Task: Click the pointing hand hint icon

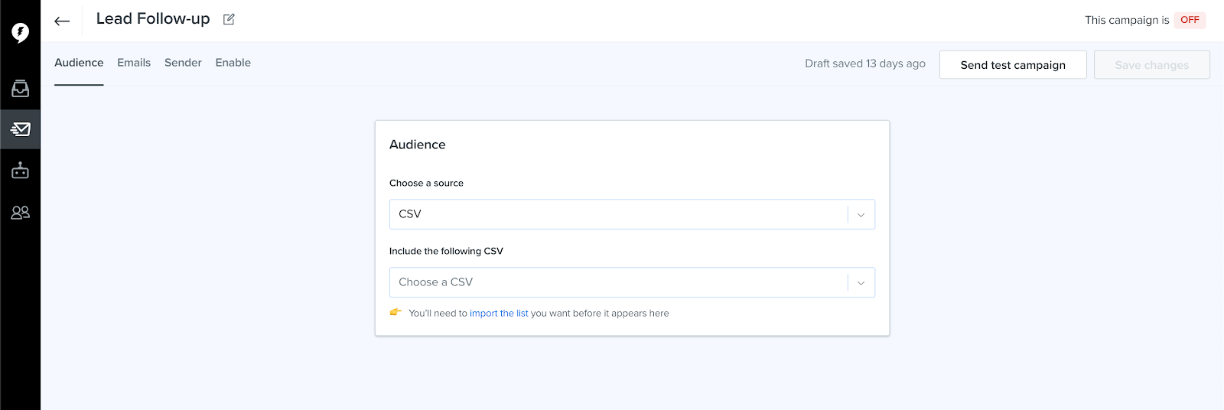Action: 396,312
